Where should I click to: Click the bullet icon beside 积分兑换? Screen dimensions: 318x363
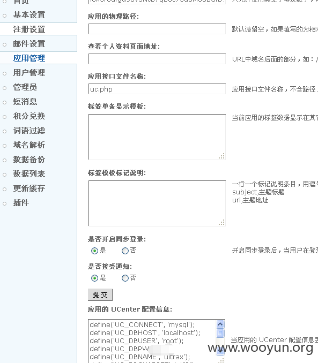pos(5,117)
